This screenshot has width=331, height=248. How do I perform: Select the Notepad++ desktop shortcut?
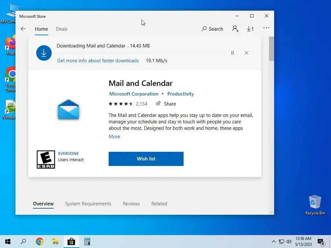10,109
